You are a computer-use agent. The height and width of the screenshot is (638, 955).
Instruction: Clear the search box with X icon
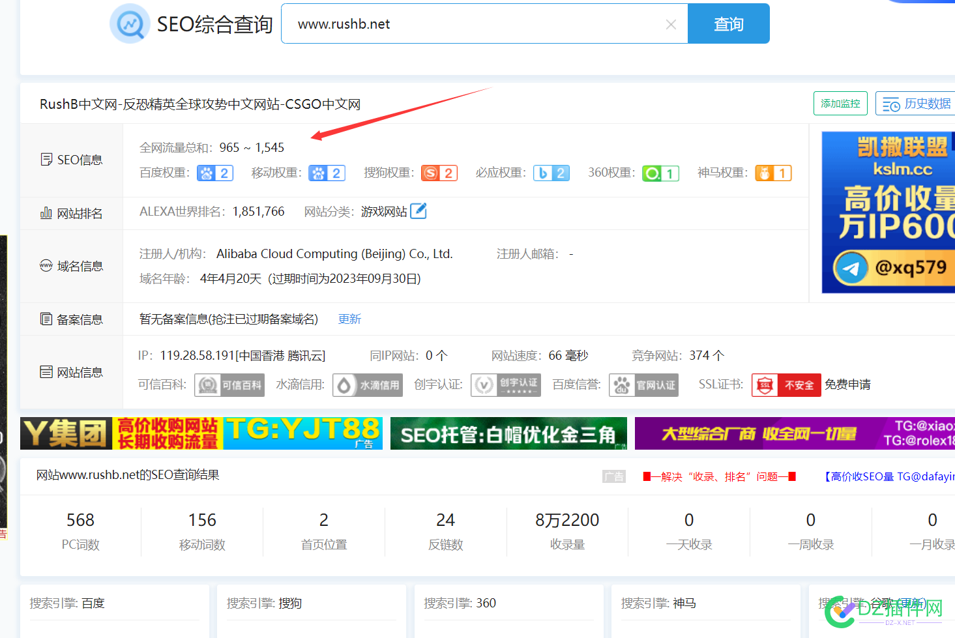click(671, 24)
